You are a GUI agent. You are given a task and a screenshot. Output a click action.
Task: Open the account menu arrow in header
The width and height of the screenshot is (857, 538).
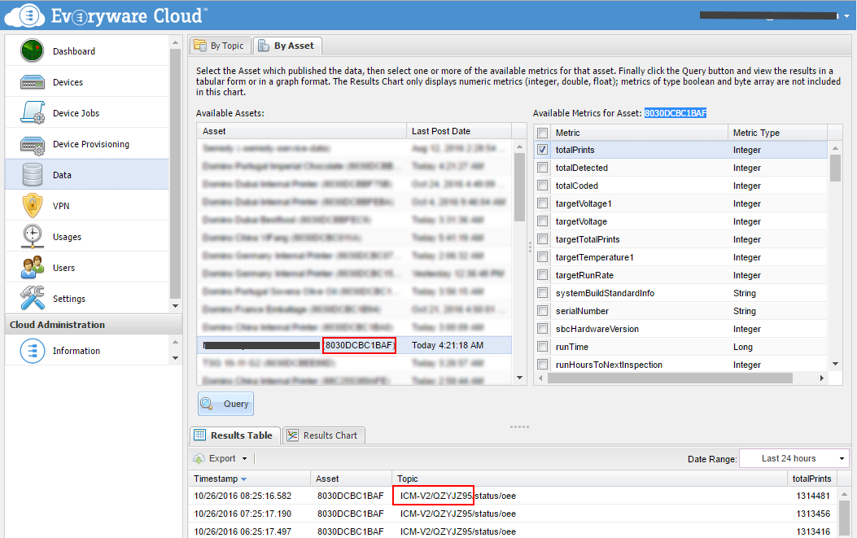pos(846,15)
